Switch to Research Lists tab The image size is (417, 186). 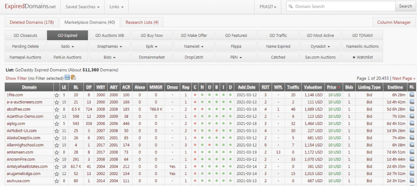click(x=142, y=22)
